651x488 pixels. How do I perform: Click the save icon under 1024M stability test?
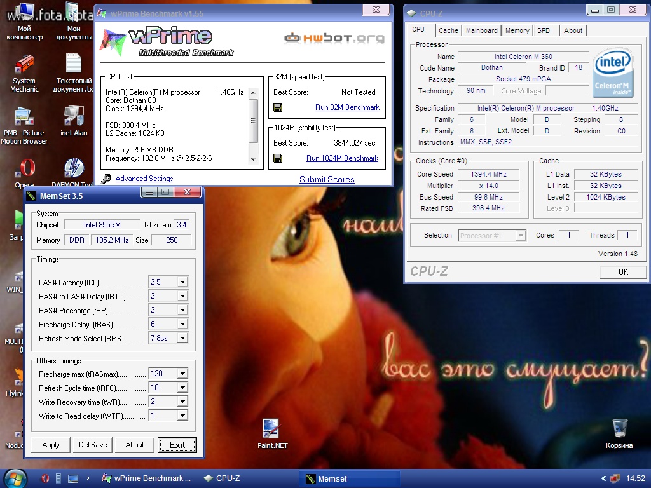tap(278, 158)
